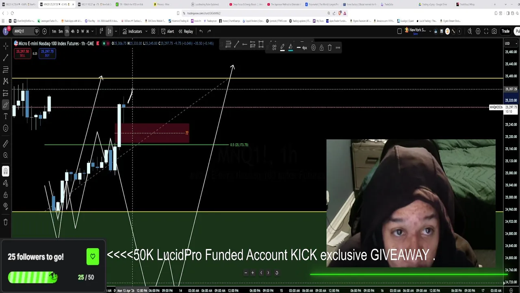Select the text-lines tool in favorites toolbar
The image size is (520, 293).
click(228, 45)
